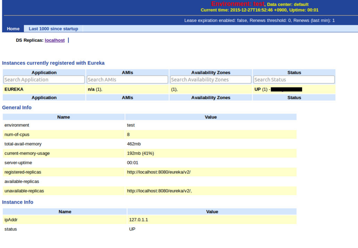Click the environment row name
Image resolution: width=358 pixels, height=248 pixels.
[x=17, y=125]
